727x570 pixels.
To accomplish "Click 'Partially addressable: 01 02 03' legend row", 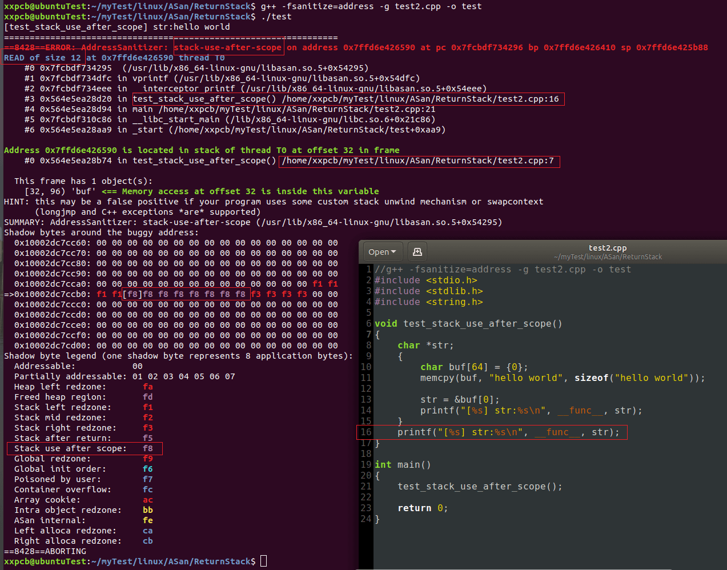I will click(x=124, y=376).
